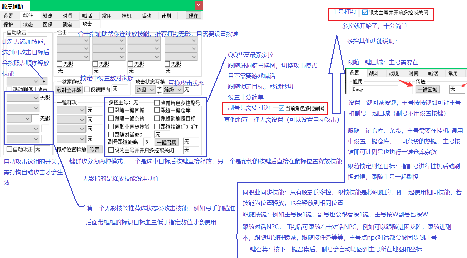
Task: Open top dropdown in first 合击 column
Action: coord(73,40)
